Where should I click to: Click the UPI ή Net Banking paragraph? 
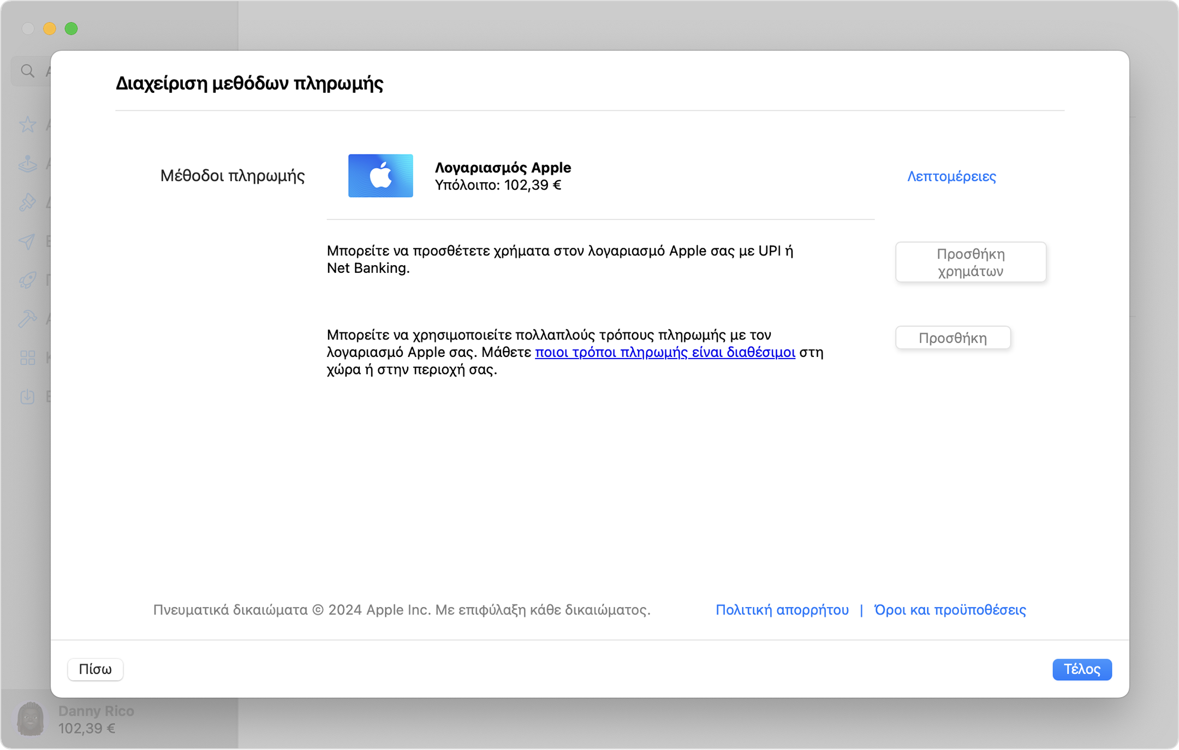point(560,259)
